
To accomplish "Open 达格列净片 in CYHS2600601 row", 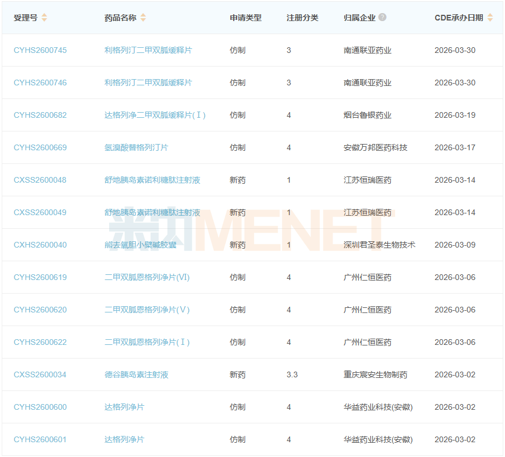I will [125, 439].
